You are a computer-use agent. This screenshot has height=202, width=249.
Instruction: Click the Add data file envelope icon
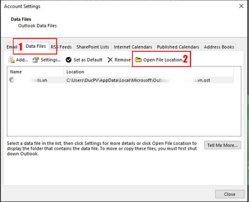click(12, 60)
